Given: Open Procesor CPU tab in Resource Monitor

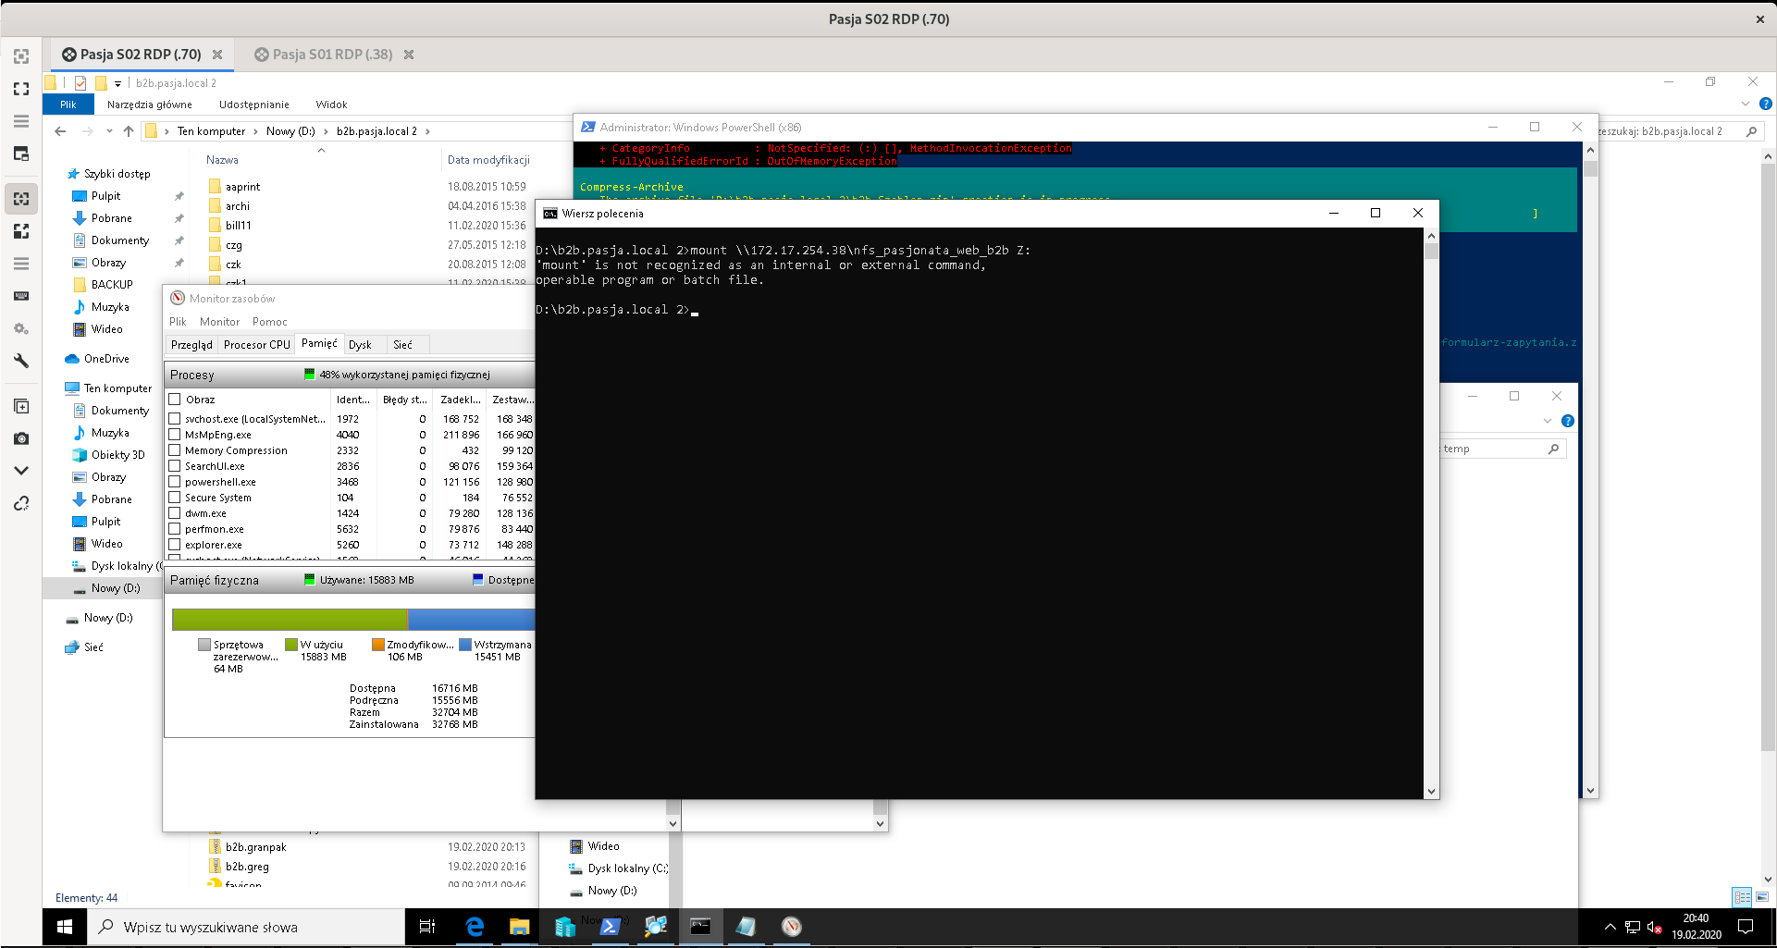Looking at the screenshot, I should [257, 345].
